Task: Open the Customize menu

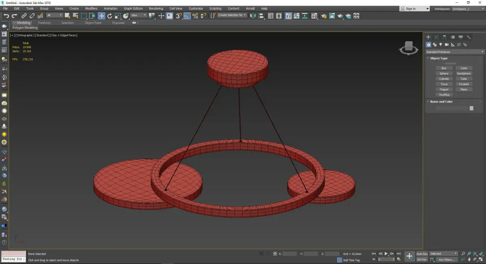Action: click(196, 9)
